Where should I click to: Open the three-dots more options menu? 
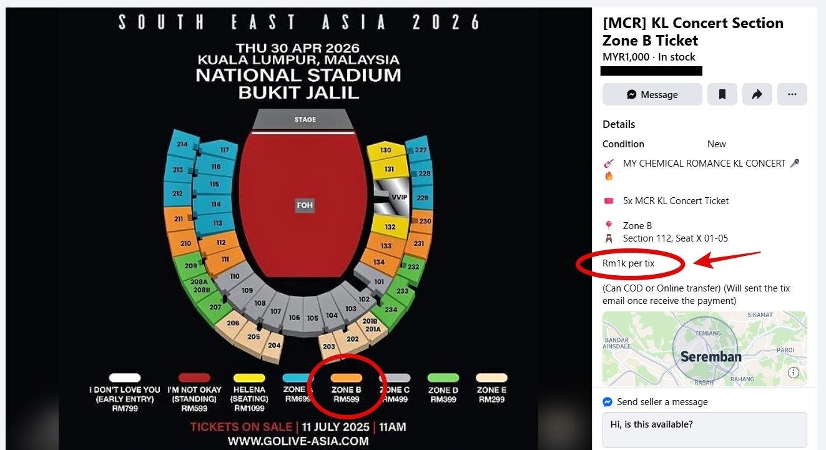coord(792,94)
